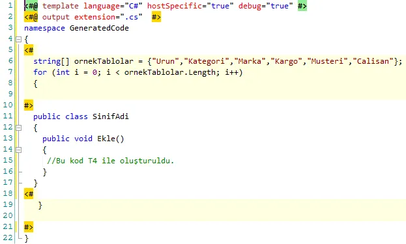Click the closing brace on line 19
This screenshot has height=244, width=406.
tap(40, 205)
